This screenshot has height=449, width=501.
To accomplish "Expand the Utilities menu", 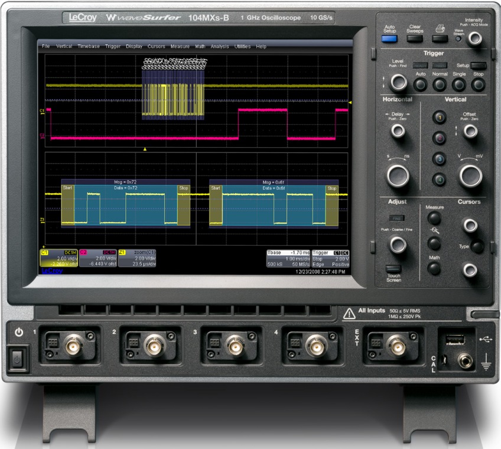I will [242, 46].
